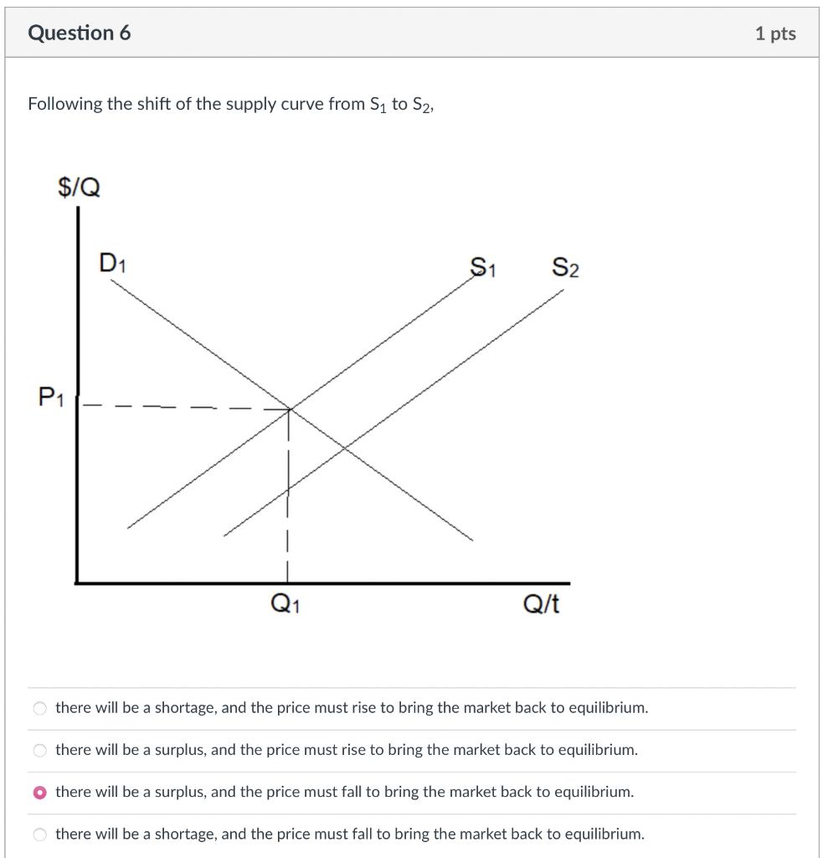Click the Q/t axis label
The image size is (823, 858).
click(540, 602)
